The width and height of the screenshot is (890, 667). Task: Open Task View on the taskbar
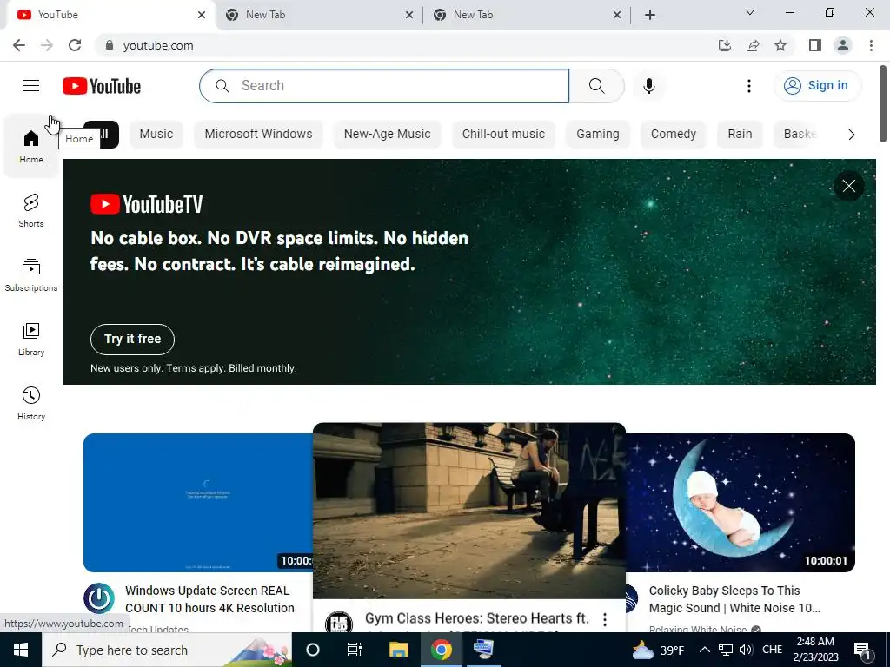pos(355,650)
